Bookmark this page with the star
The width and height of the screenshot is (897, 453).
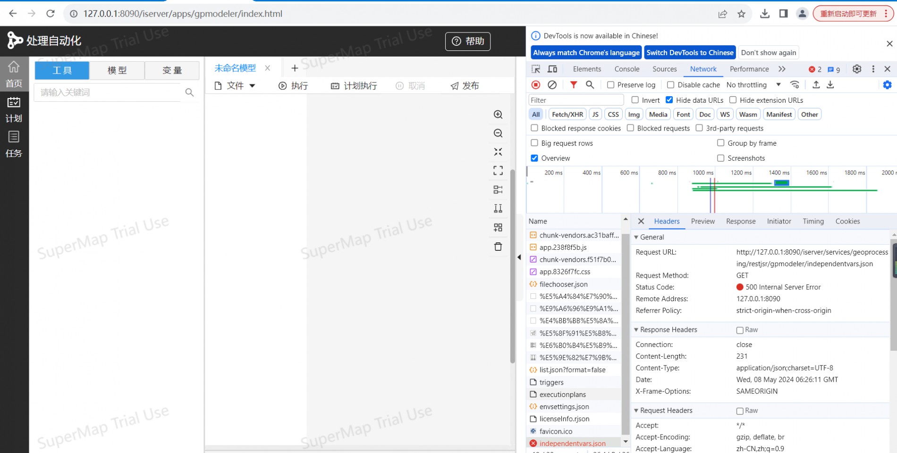(742, 14)
